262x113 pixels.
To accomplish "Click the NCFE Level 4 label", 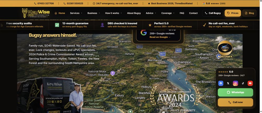I will (x=225, y=57).
